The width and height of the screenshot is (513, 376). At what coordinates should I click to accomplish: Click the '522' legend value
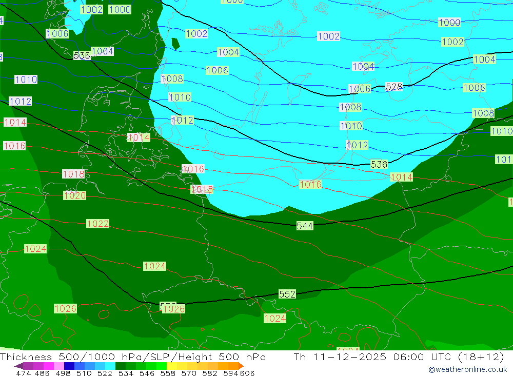(105, 373)
